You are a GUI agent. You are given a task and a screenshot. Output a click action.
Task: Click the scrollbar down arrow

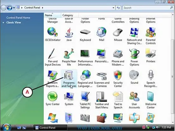tap(172, 122)
